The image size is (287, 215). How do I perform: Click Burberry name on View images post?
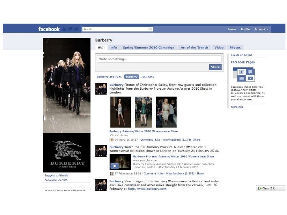[116, 181]
